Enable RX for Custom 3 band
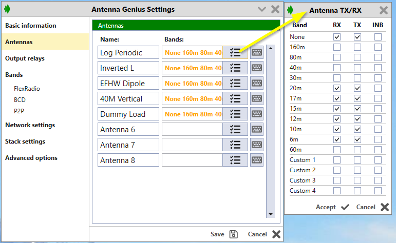This screenshot has height=243, width=396. tap(336, 180)
